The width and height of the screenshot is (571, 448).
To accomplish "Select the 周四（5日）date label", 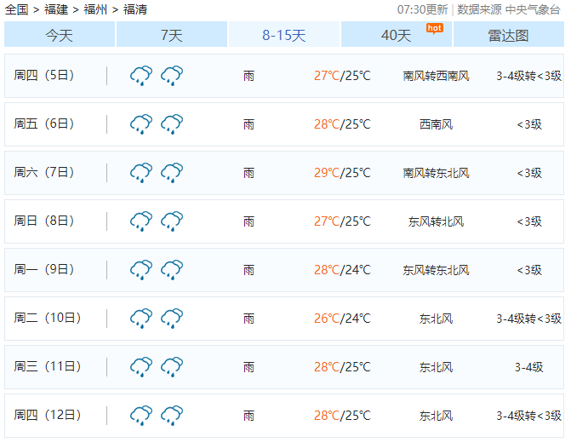I will tap(44, 75).
